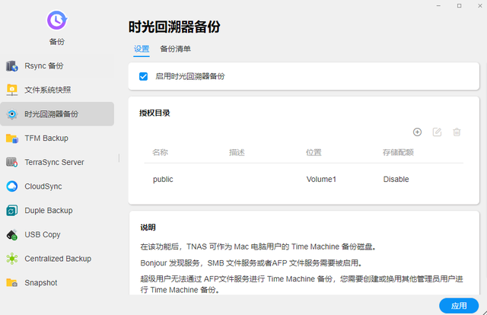The height and width of the screenshot is (315, 487).
Task: Maximize the backup window
Action: 459,5
